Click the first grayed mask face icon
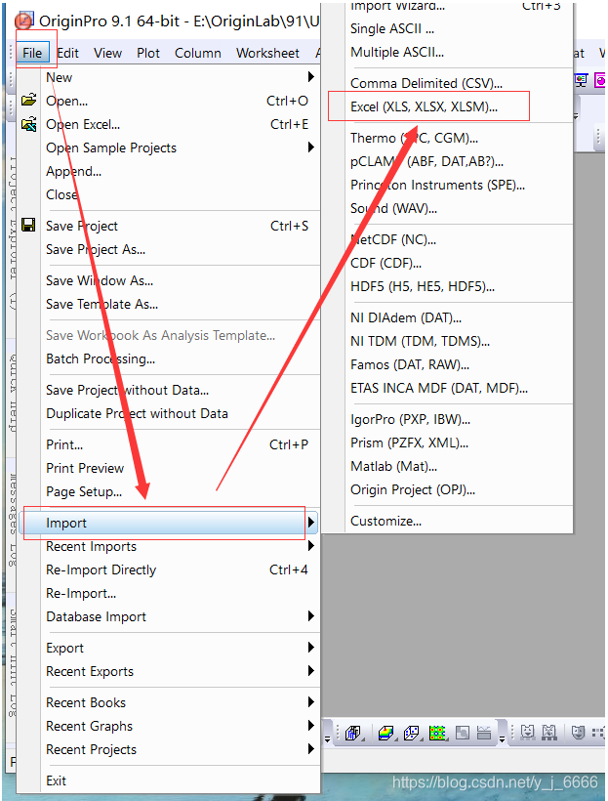The image size is (608, 801). (528, 733)
